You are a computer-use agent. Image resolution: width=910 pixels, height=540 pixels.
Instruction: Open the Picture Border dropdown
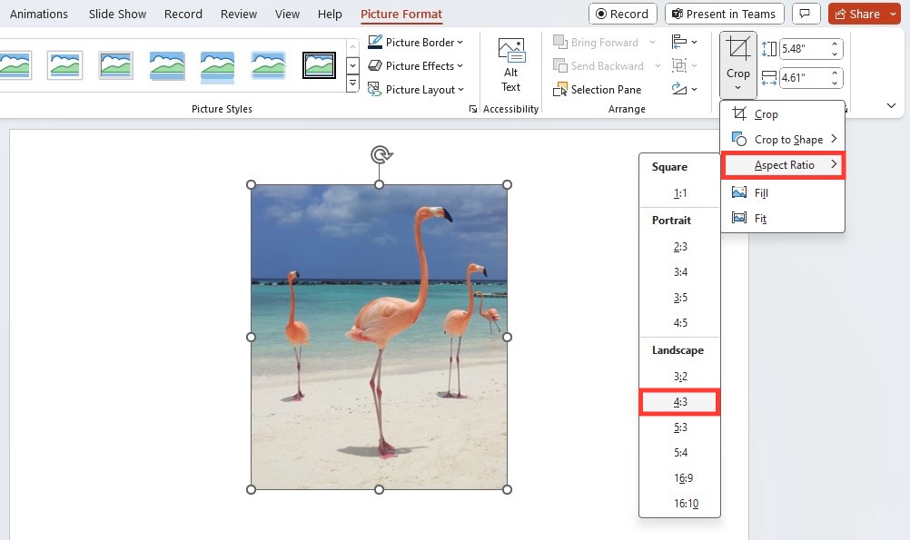click(416, 43)
